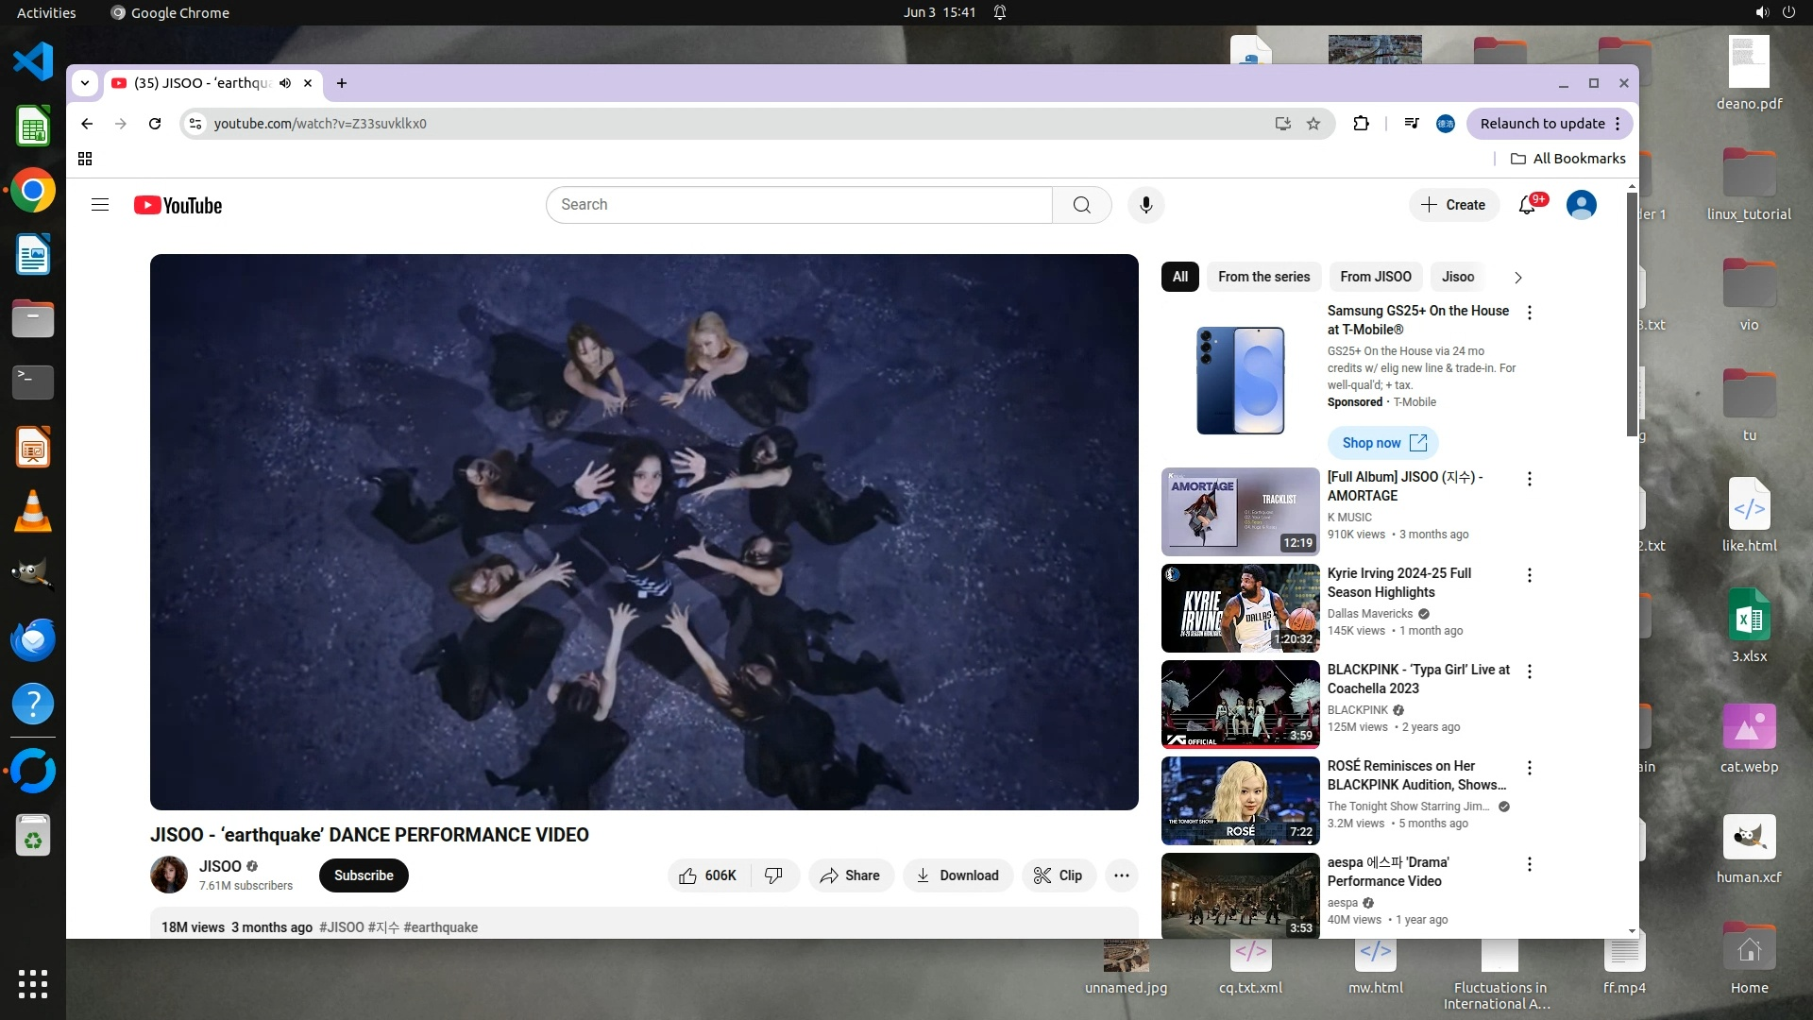1813x1020 pixels.
Task: Open Chrome extensions puzzle icon
Action: coord(1361,124)
